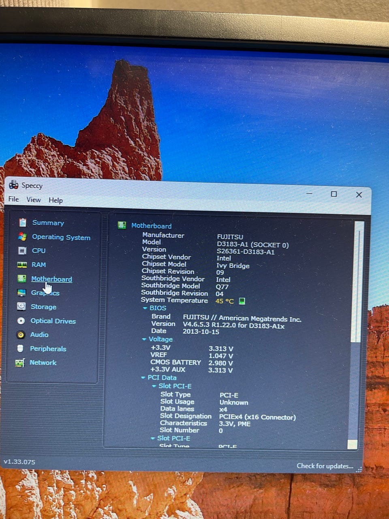Click the CMOS BATTERY 2.980 V value
Viewport: 389px width, 519px height.
point(220,363)
